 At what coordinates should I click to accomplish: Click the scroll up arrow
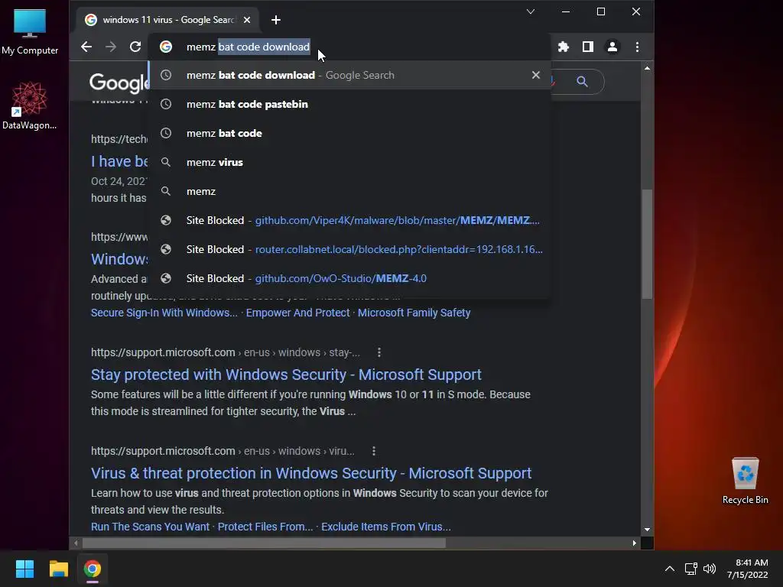click(x=647, y=68)
